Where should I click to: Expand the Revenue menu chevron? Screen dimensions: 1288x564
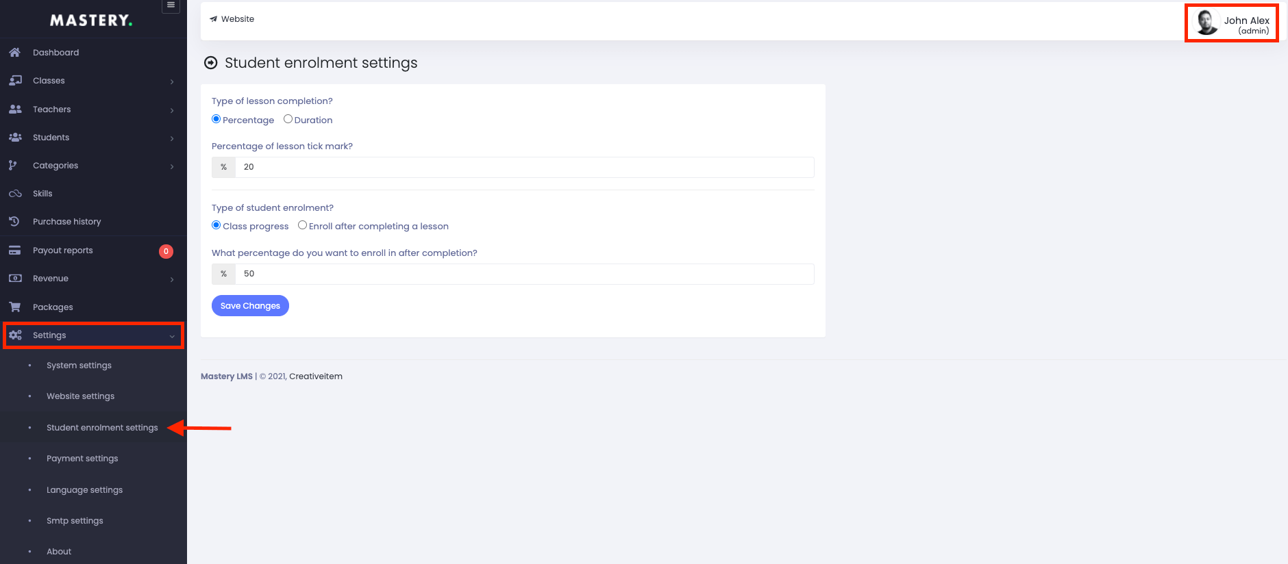[172, 279]
